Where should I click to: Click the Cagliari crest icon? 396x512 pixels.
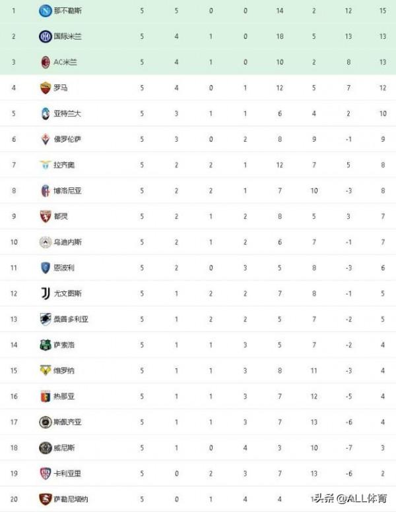45,474
